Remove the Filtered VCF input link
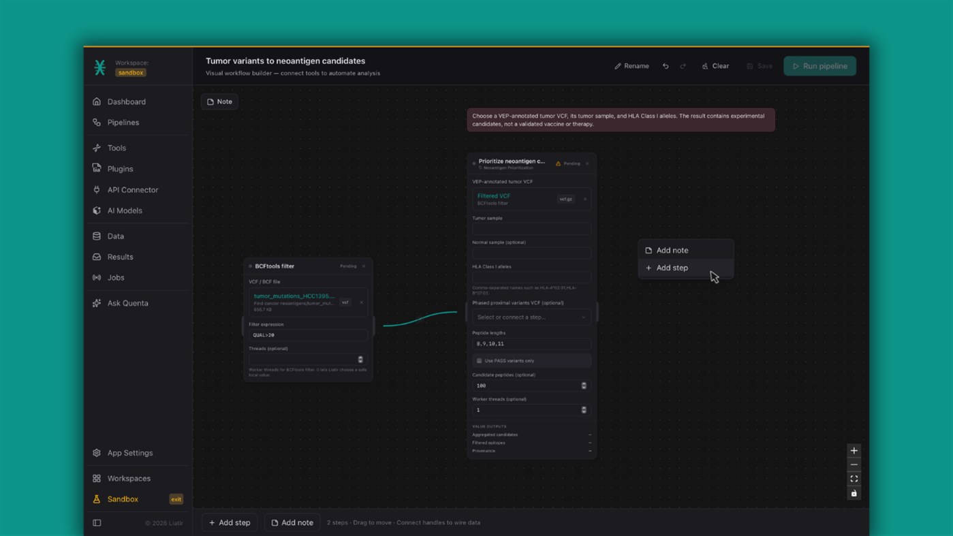 click(x=584, y=200)
